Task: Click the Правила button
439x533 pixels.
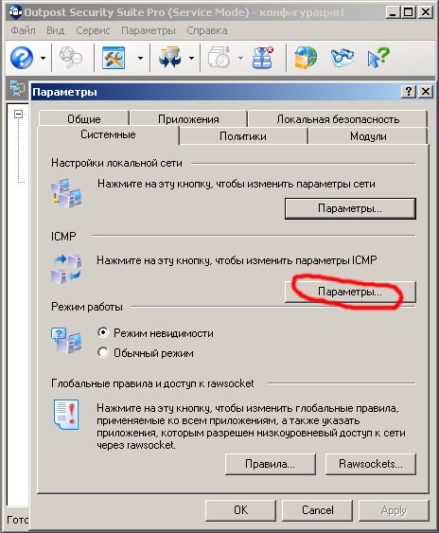Action: [x=271, y=464]
